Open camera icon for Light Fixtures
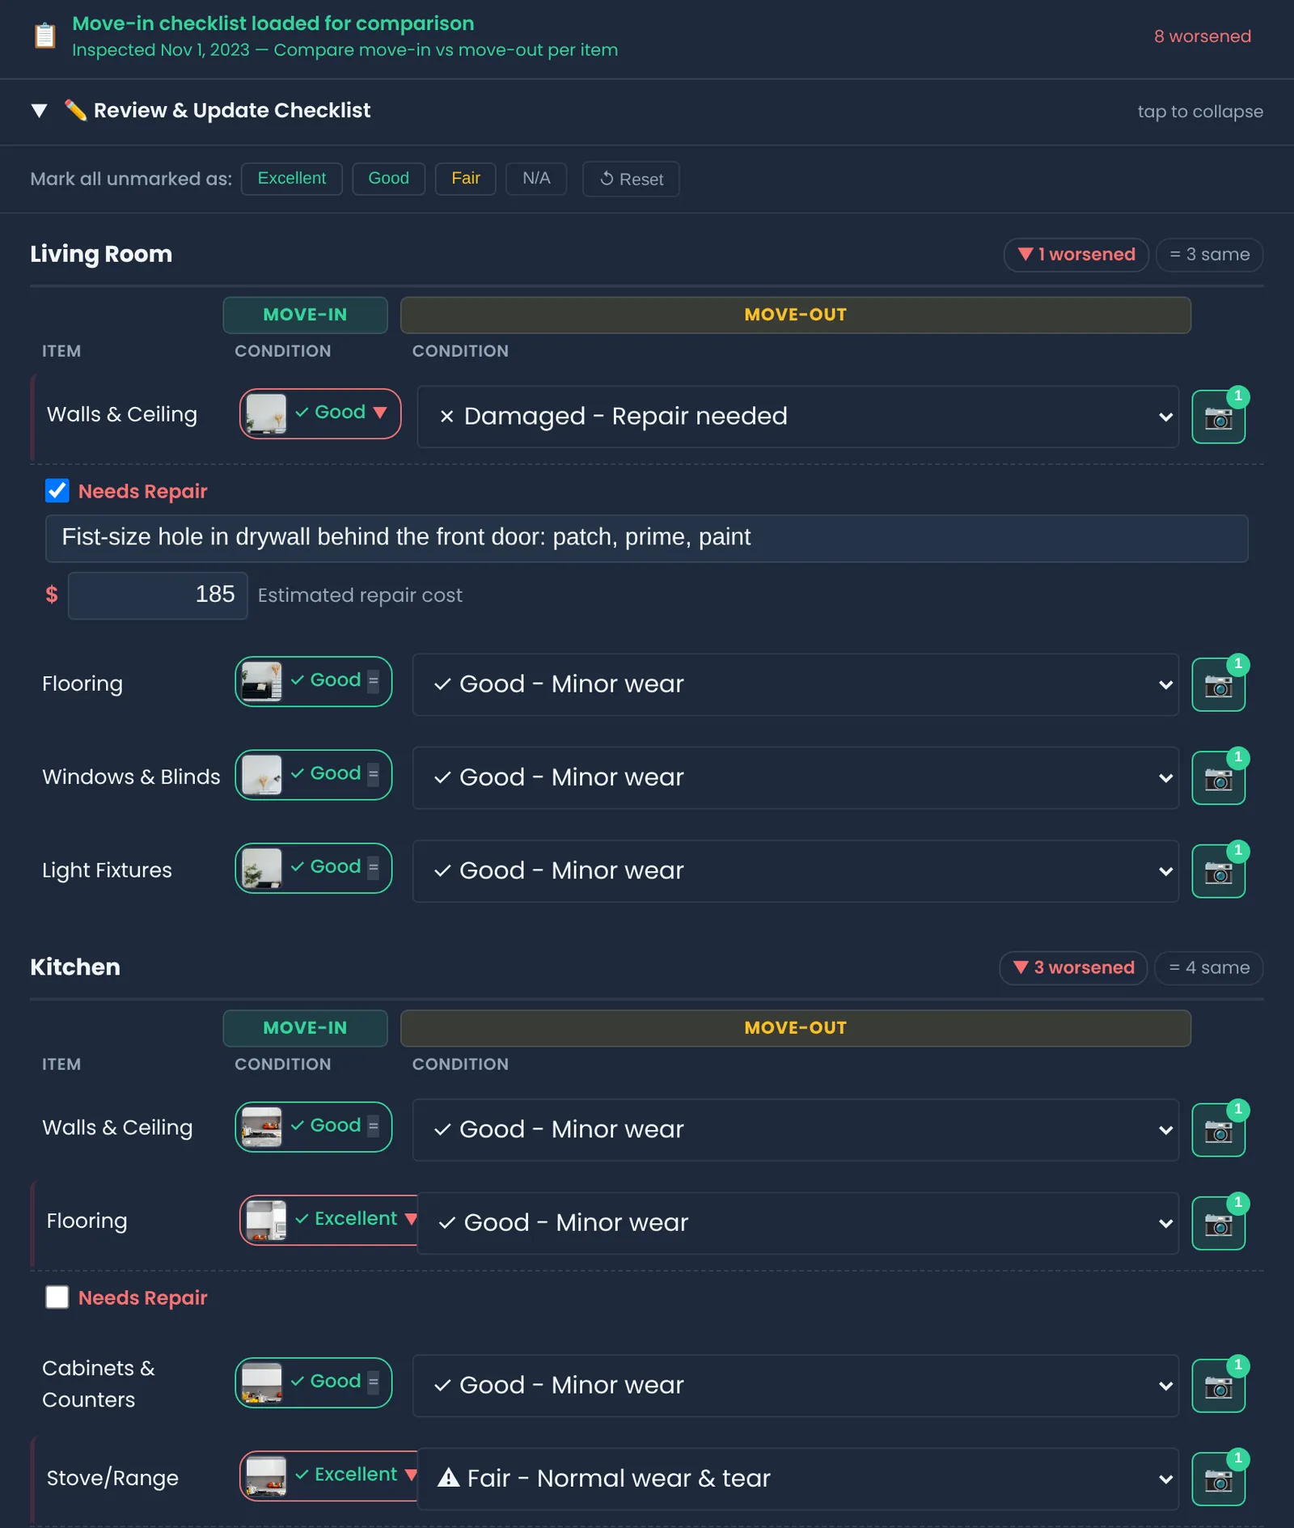 click(x=1218, y=871)
